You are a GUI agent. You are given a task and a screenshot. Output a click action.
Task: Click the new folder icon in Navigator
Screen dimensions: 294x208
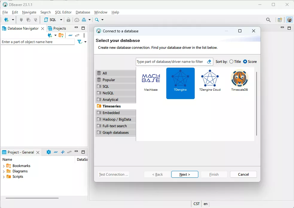click(x=61, y=35)
